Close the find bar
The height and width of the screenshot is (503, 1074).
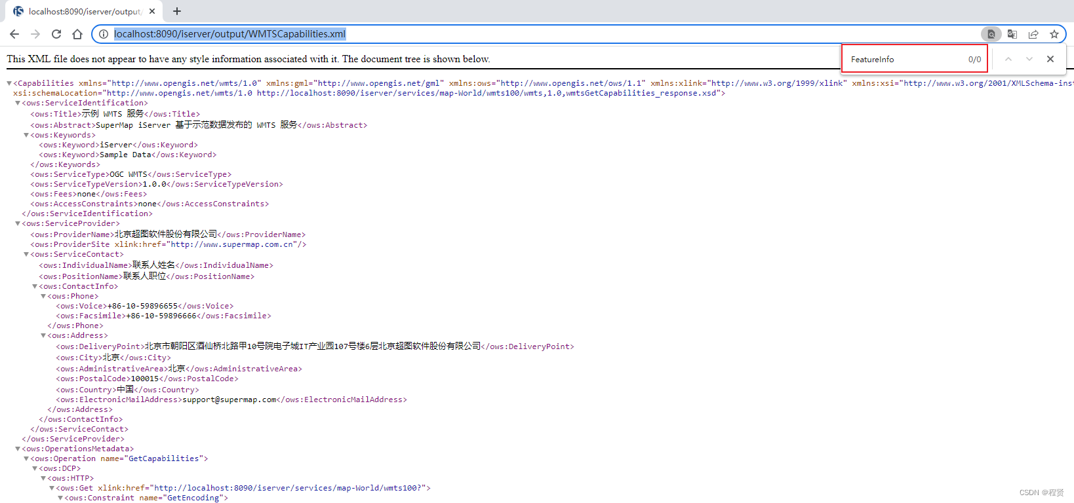tap(1050, 59)
